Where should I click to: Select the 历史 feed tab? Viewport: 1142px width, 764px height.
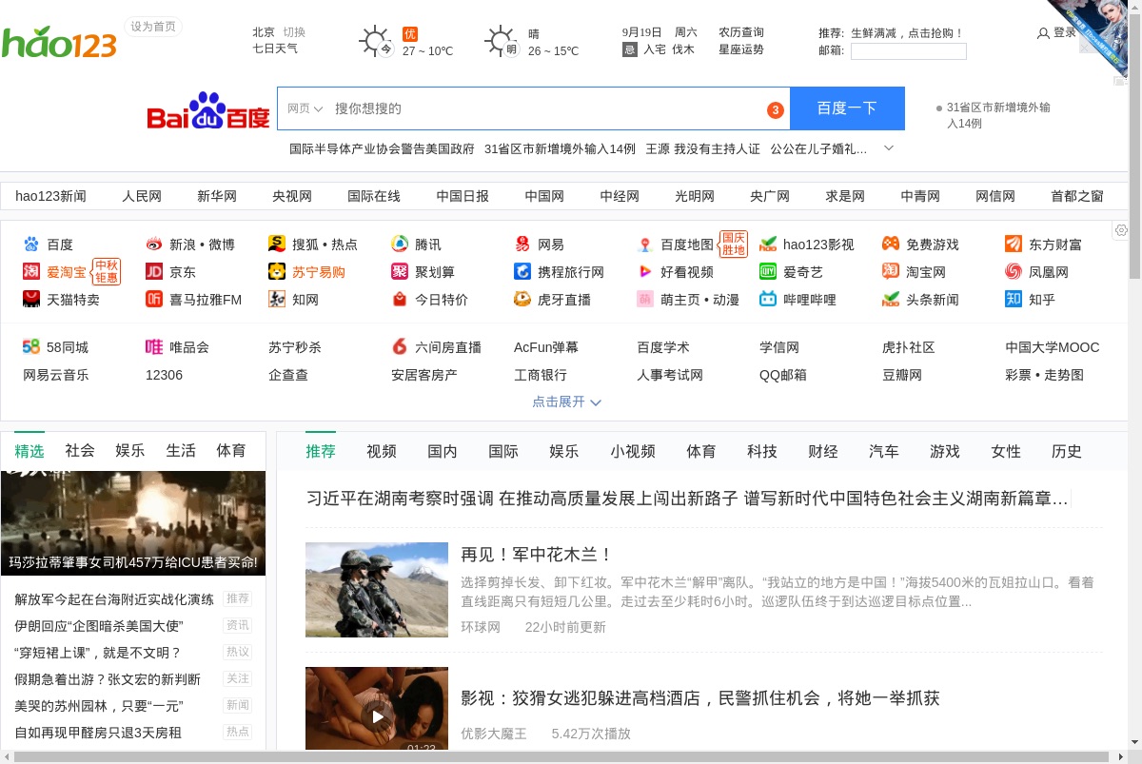[1067, 451]
